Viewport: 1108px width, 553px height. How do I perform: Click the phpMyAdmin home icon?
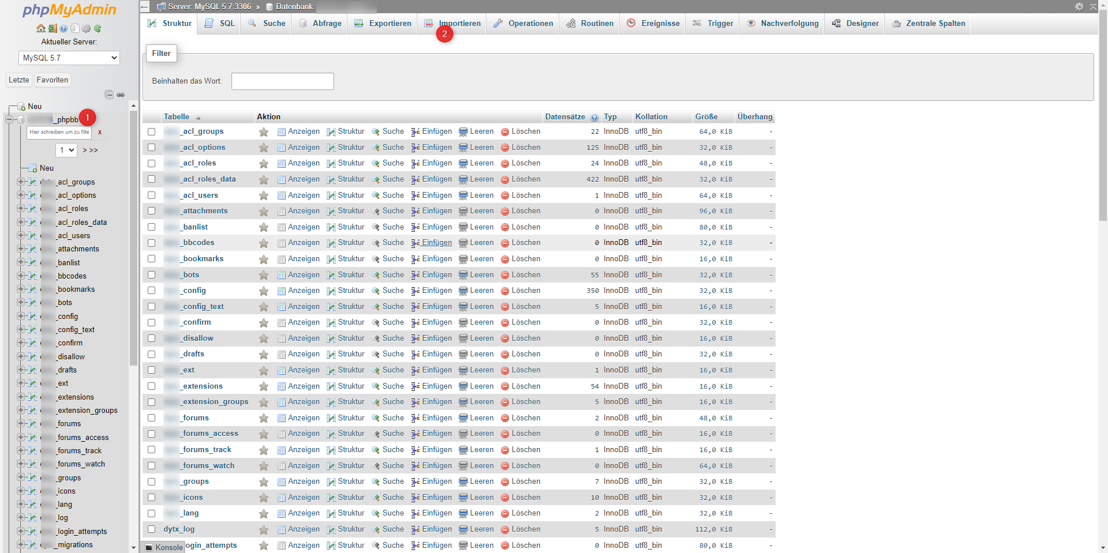40,28
